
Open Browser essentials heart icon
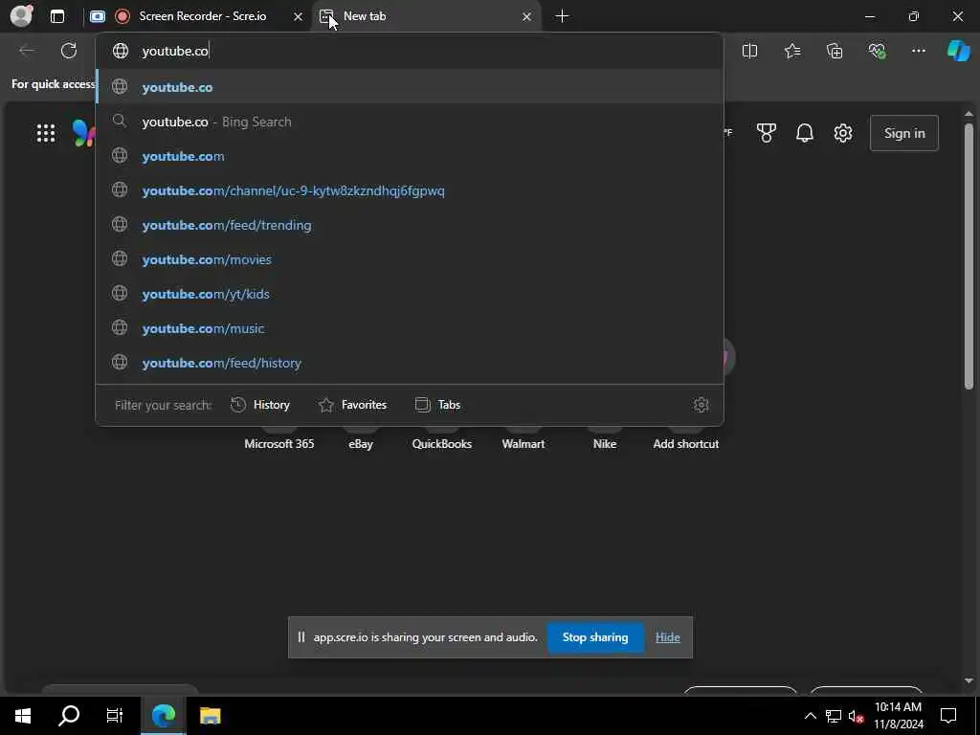pos(877,51)
